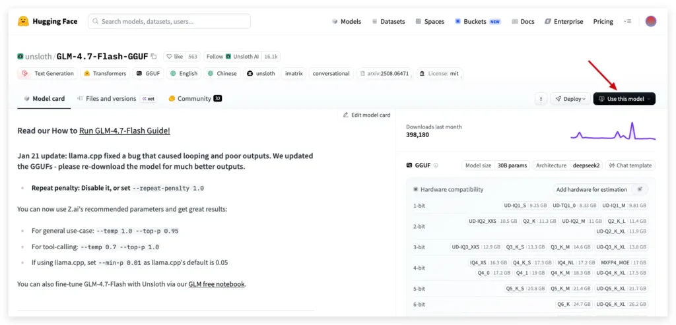Click Add hardware for estimation
676x325 pixels.
pos(591,189)
